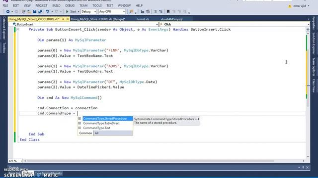Open the DEBUG menu
This screenshot has width=318, height=178.
click(x=70, y=5)
